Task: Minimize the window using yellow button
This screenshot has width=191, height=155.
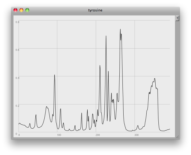Action: tap(21, 10)
